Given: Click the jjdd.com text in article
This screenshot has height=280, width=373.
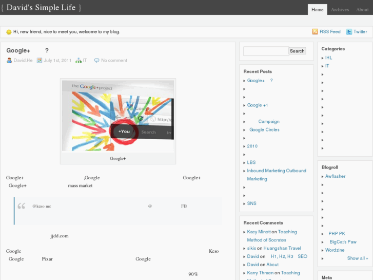Looking at the screenshot, I should pyautogui.click(x=59, y=236).
